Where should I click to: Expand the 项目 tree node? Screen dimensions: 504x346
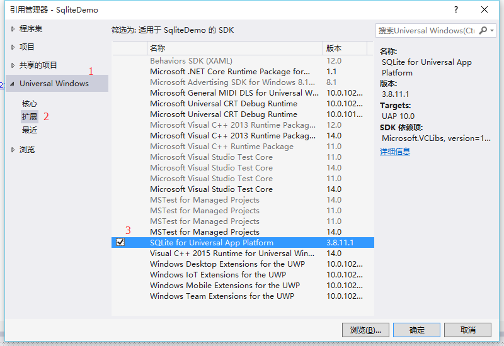click(13, 47)
